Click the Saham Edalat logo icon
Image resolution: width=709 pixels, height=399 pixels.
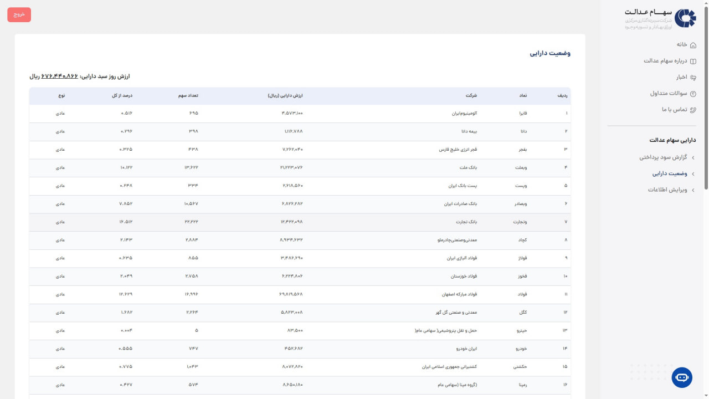coord(685,18)
